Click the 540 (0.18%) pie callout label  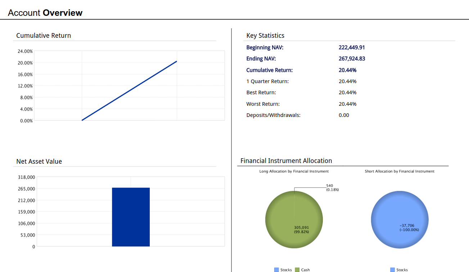click(332, 187)
